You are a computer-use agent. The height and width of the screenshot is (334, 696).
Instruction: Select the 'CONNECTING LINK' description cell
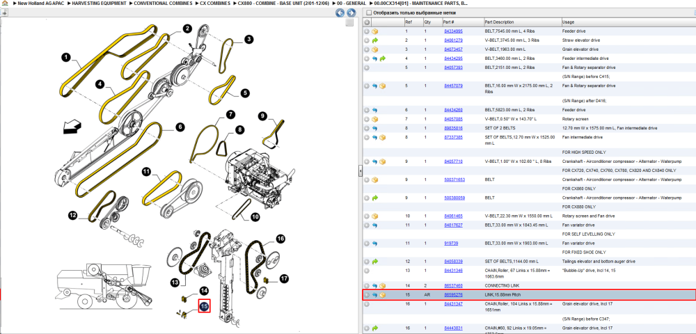click(502, 286)
